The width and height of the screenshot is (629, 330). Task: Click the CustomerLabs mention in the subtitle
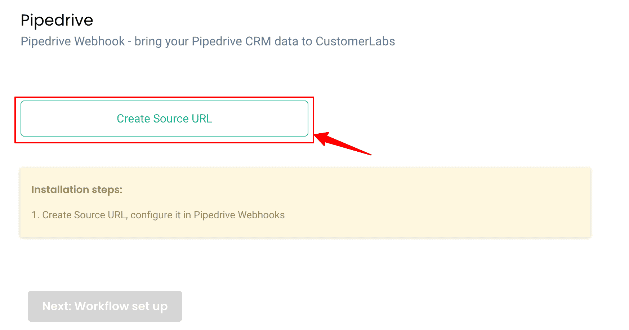pos(356,41)
